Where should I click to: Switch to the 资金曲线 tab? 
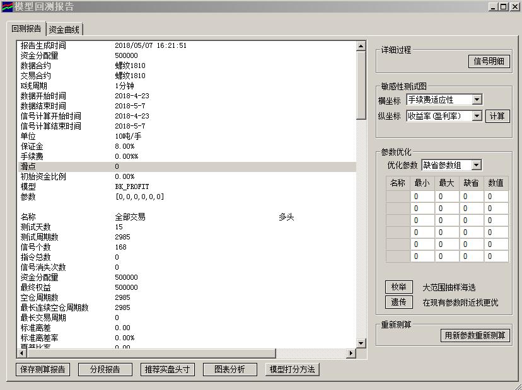(65, 30)
